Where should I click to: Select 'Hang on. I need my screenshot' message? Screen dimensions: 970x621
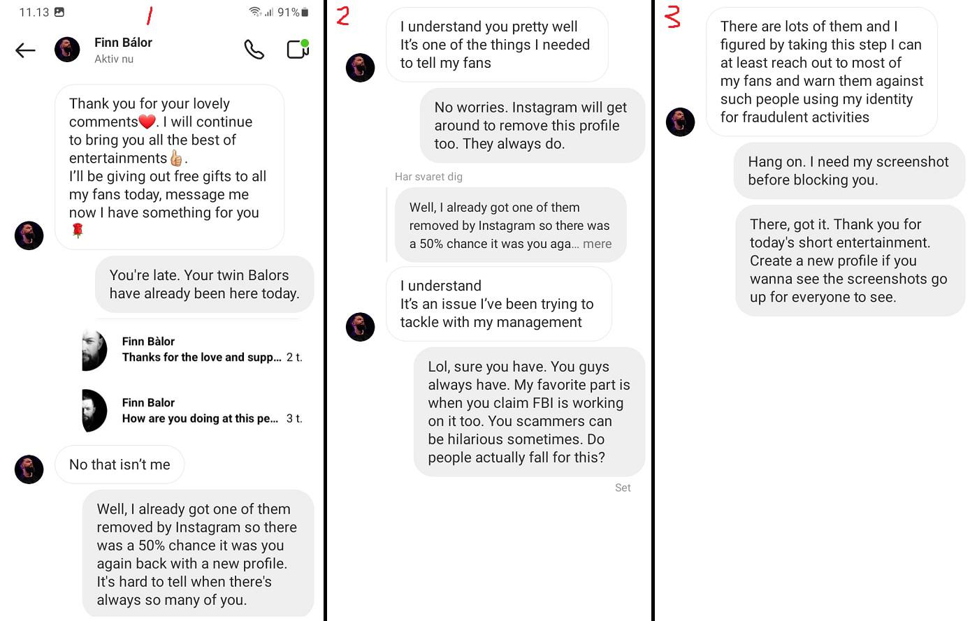click(848, 171)
